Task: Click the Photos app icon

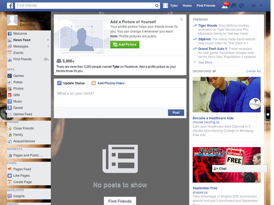Action: tap(10, 89)
